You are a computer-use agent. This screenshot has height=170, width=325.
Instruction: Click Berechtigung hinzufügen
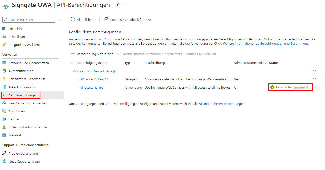[92, 54]
